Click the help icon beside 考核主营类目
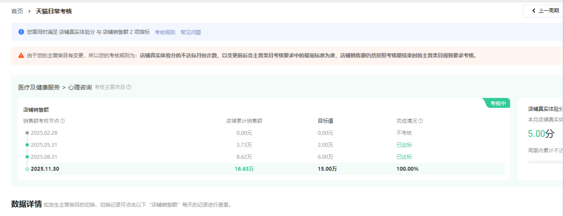Viewport: 564px width, 216px height. tap(129, 87)
